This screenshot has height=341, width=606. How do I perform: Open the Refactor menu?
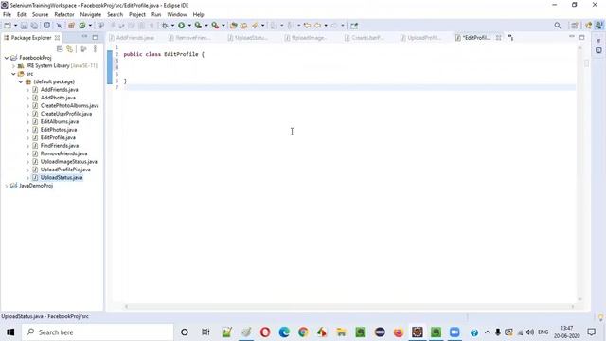64,15
